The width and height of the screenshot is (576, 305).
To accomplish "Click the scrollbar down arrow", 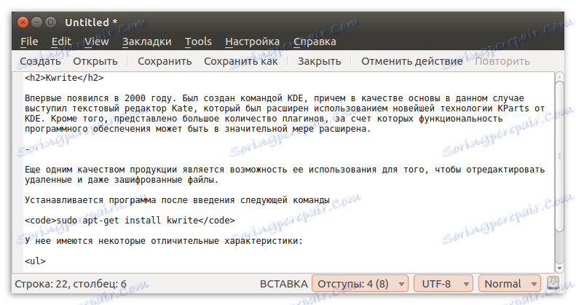I will (x=559, y=269).
